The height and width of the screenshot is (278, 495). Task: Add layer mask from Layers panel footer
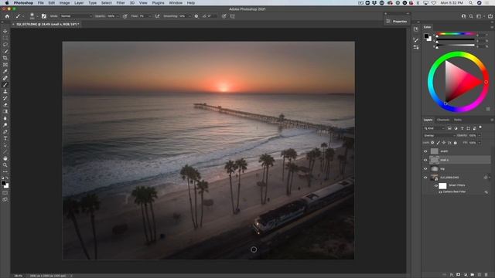459,275
